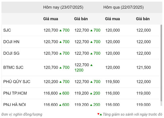Click the PHÚ QUÝ SJC row label

click(17, 82)
